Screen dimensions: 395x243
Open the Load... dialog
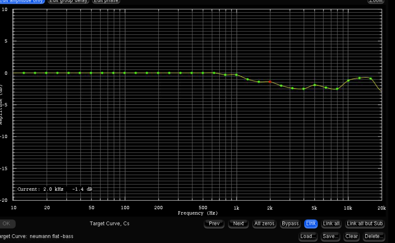[308, 236]
